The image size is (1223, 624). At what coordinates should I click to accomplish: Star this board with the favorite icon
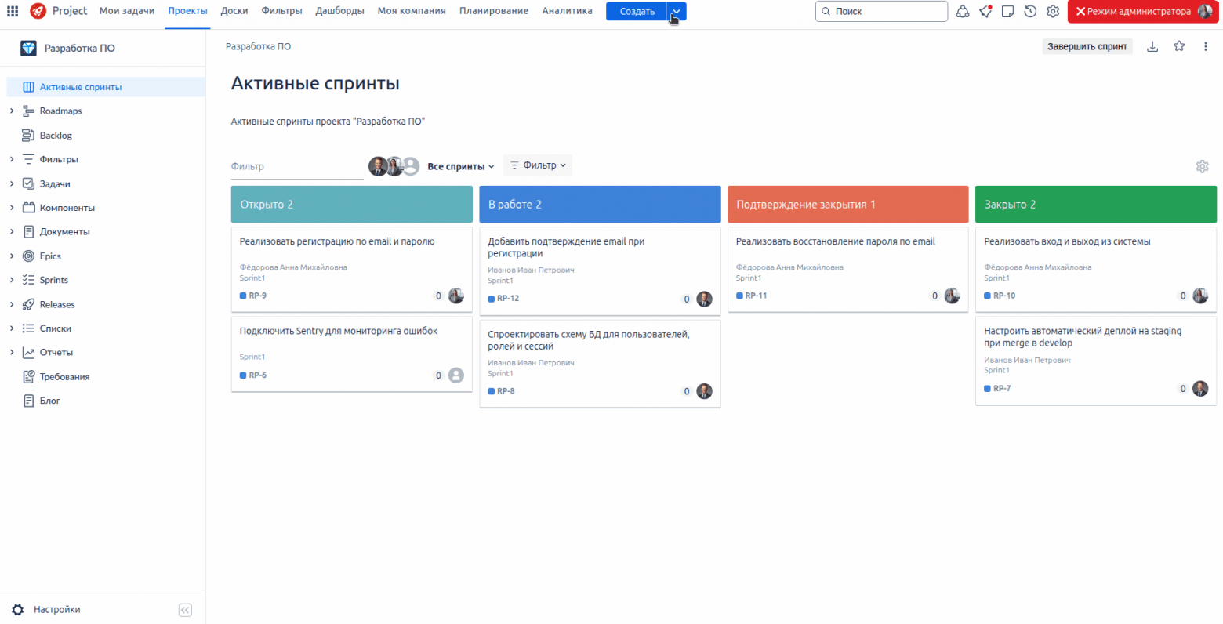coord(1179,46)
